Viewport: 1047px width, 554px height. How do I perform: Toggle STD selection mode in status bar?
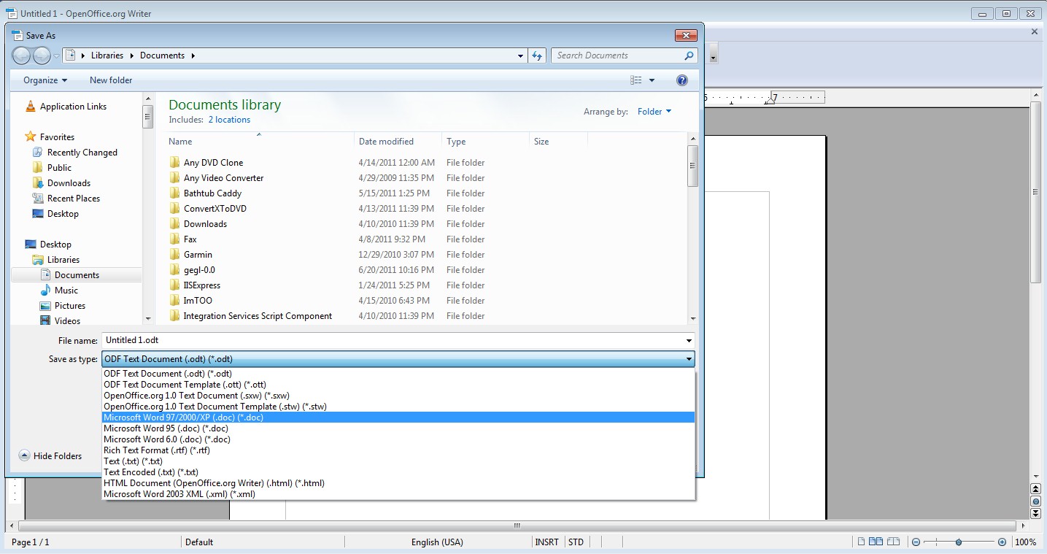pyautogui.click(x=576, y=542)
